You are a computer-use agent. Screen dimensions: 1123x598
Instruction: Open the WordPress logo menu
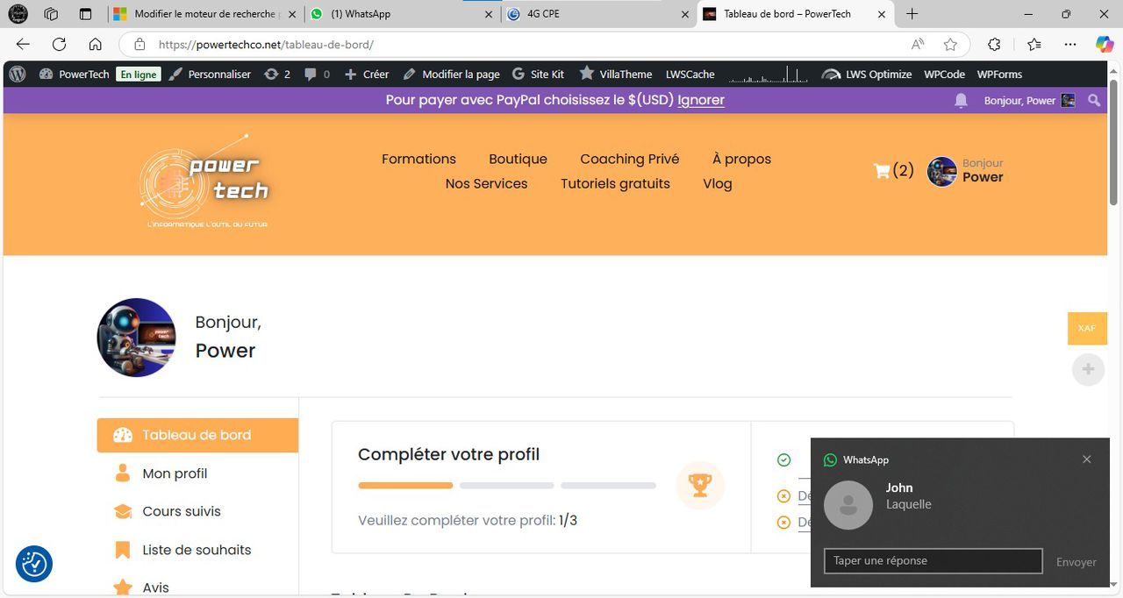coord(18,75)
